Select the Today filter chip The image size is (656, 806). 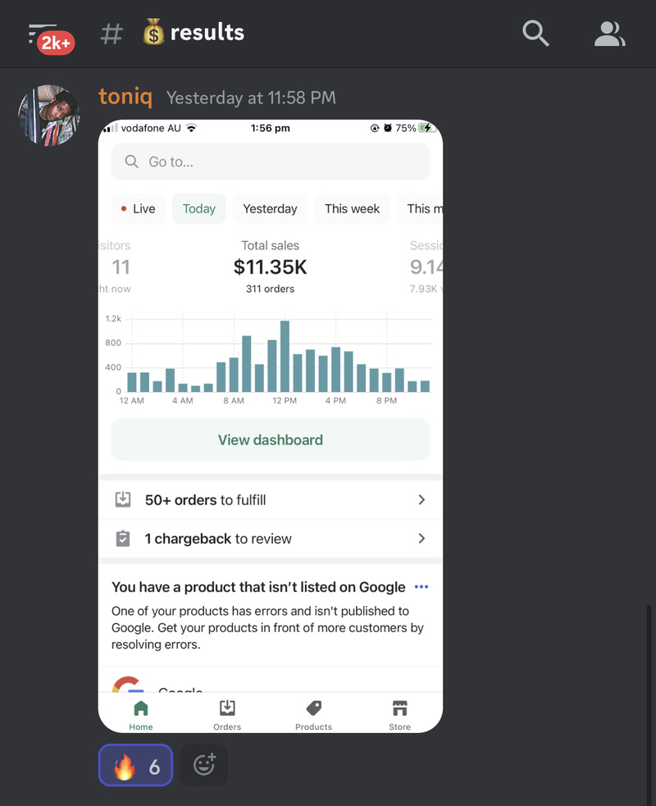[199, 209]
